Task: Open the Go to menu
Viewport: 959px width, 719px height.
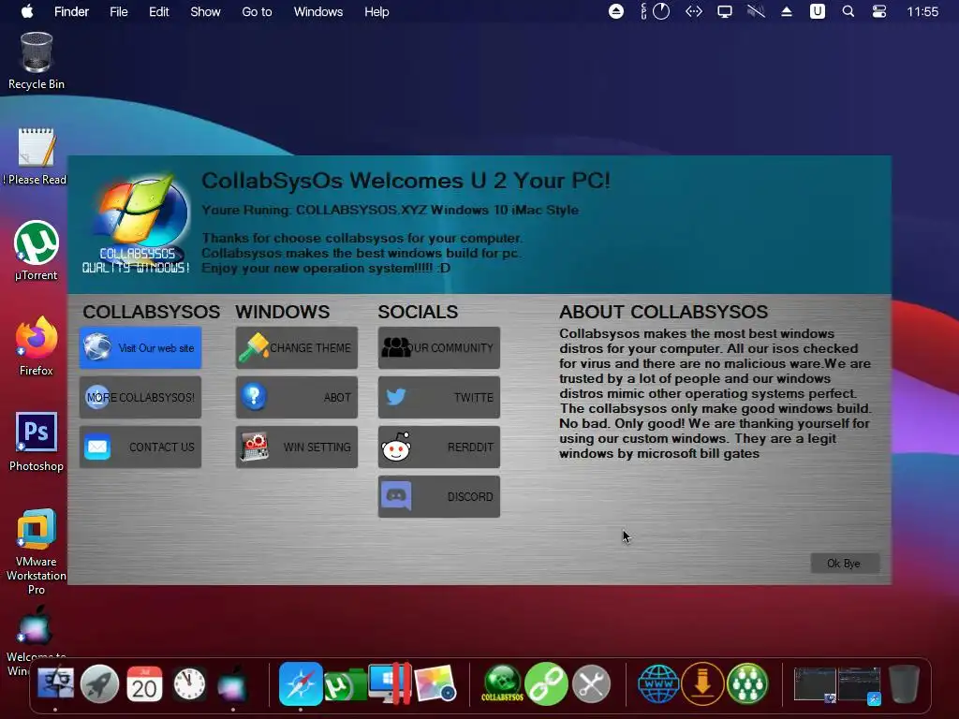Action: (257, 11)
